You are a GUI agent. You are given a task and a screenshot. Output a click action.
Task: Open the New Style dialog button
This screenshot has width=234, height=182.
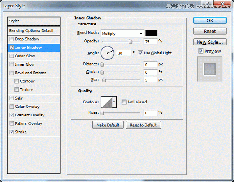pyautogui.click(x=210, y=42)
